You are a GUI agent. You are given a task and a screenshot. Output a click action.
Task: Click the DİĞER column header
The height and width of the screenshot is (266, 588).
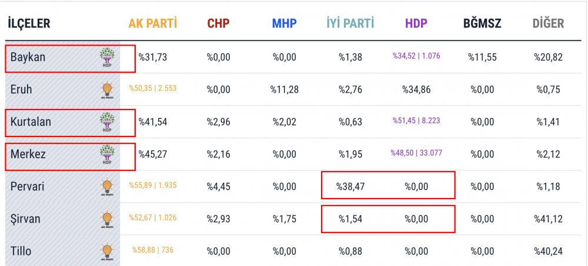548,24
